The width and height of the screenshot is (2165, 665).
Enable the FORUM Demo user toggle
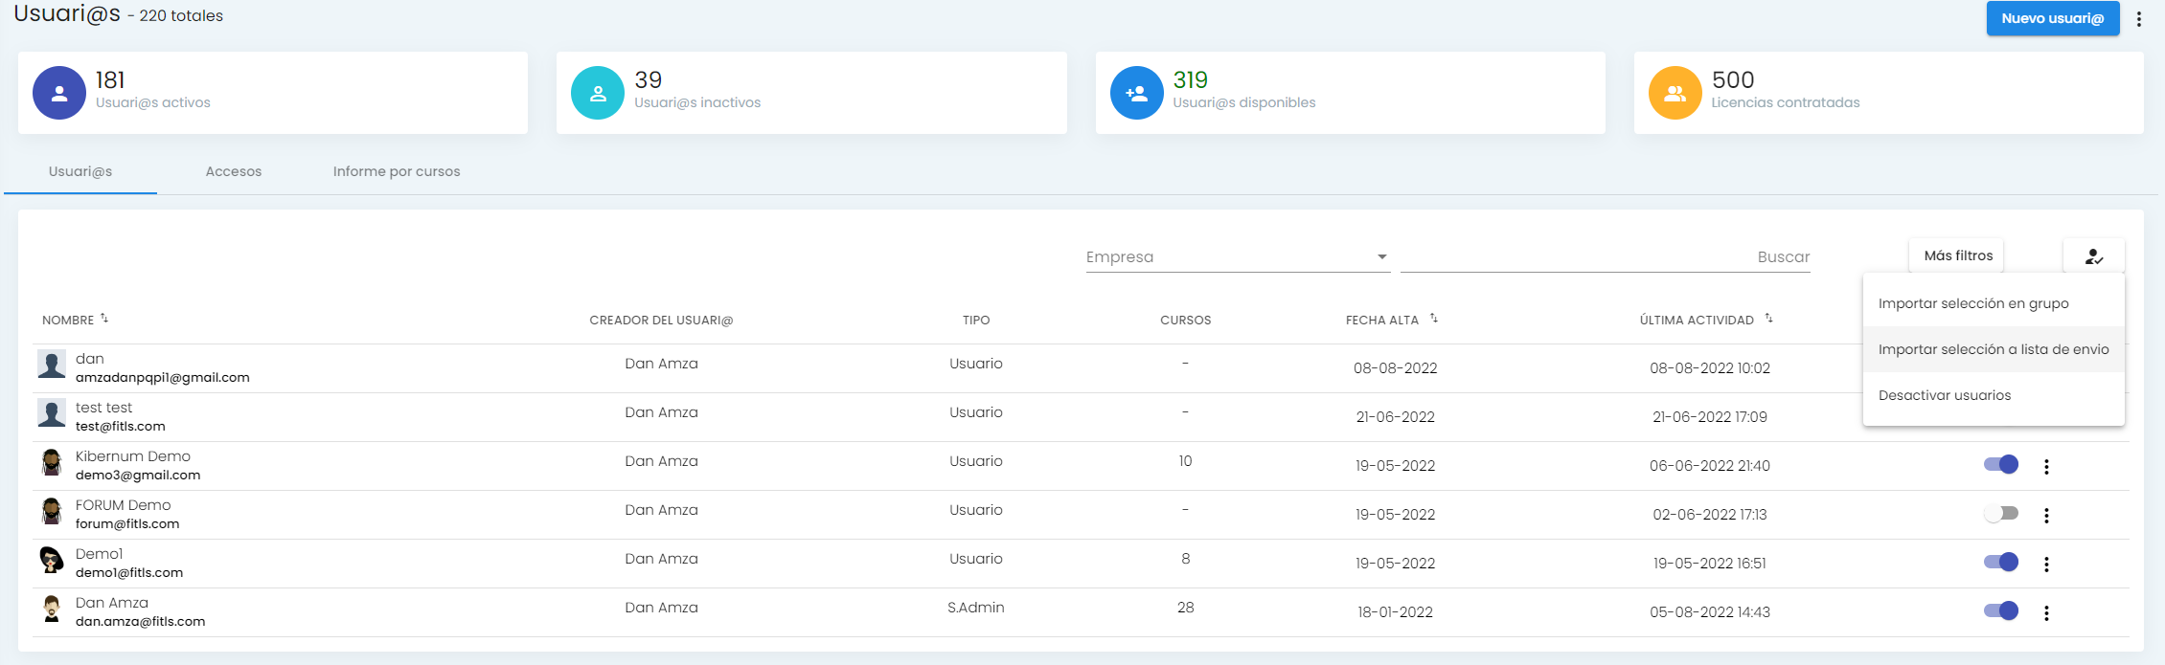(2001, 514)
